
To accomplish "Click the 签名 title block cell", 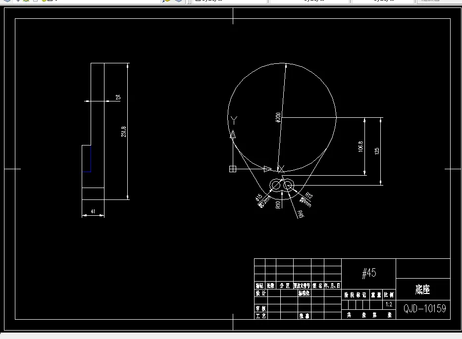I will (x=317, y=286).
